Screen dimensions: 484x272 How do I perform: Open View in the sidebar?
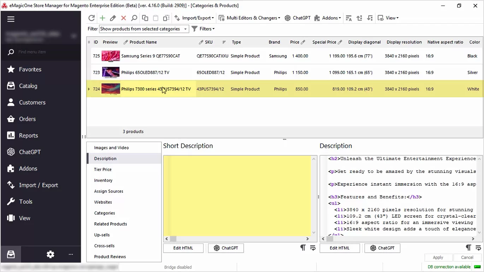41,218
